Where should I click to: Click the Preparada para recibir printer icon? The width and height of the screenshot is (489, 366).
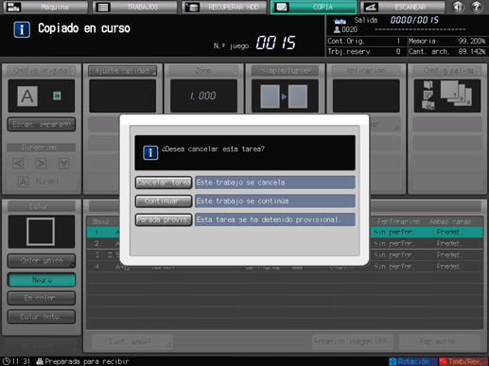(x=40, y=361)
